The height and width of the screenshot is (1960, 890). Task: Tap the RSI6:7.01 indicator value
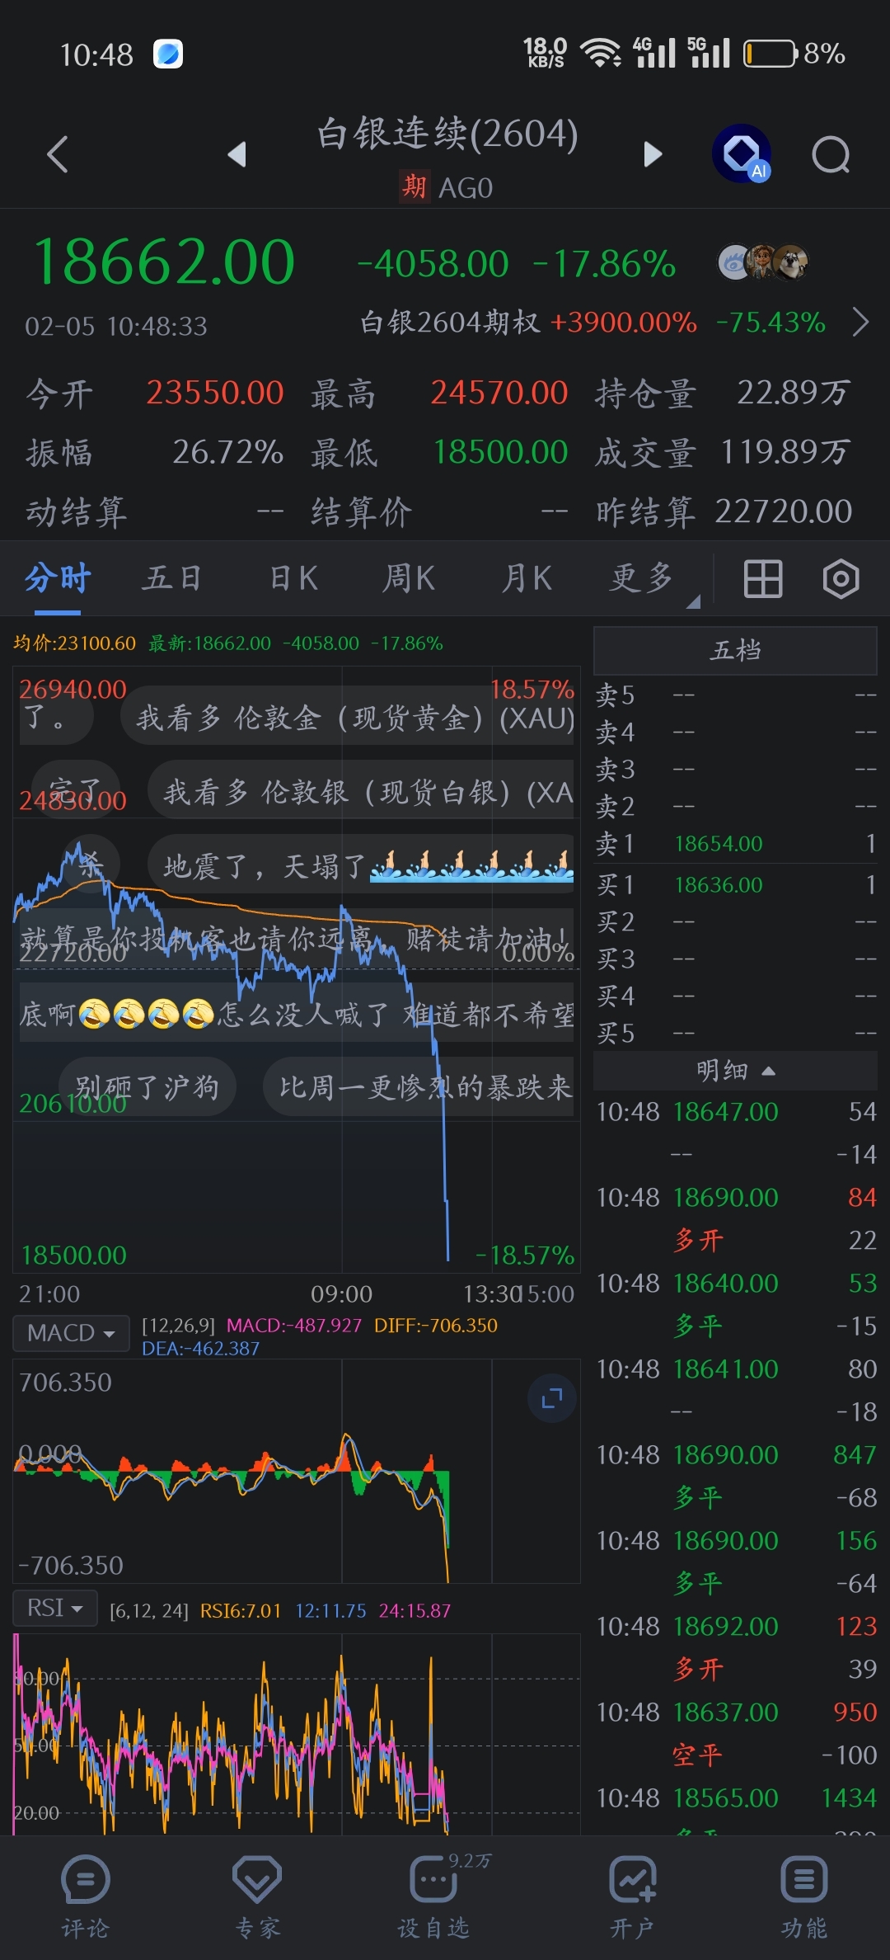tap(241, 1610)
